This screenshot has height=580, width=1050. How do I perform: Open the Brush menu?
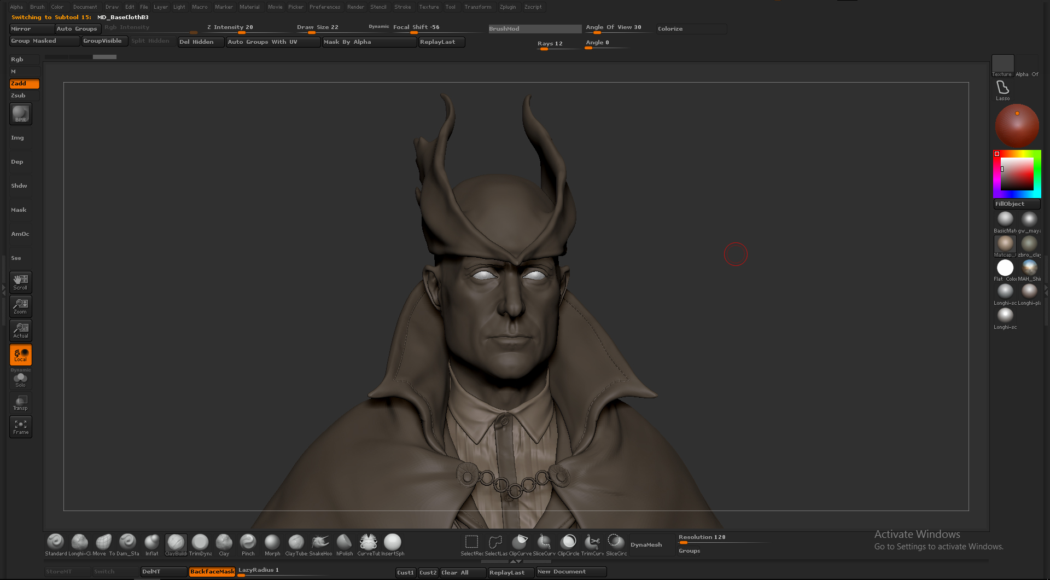(x=38, y=7)
